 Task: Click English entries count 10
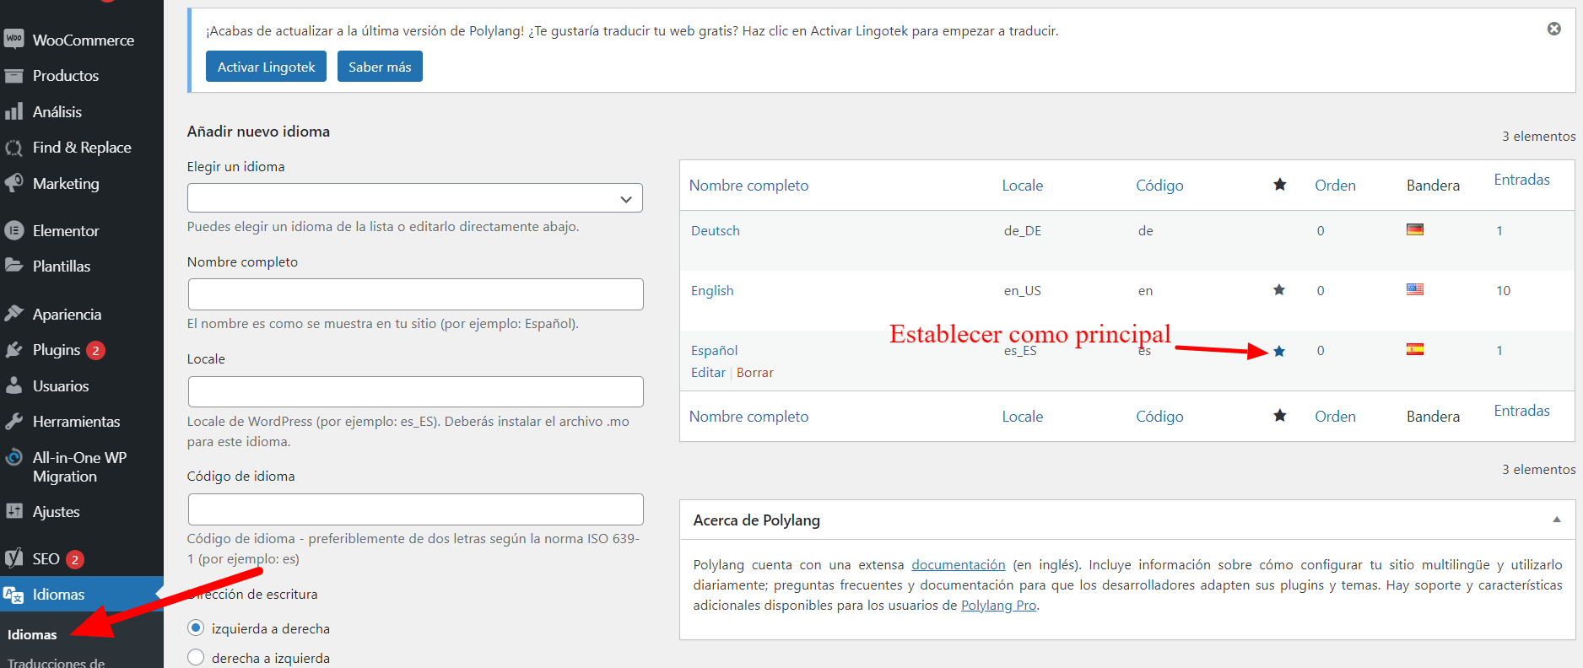(x=1503, y=291)
